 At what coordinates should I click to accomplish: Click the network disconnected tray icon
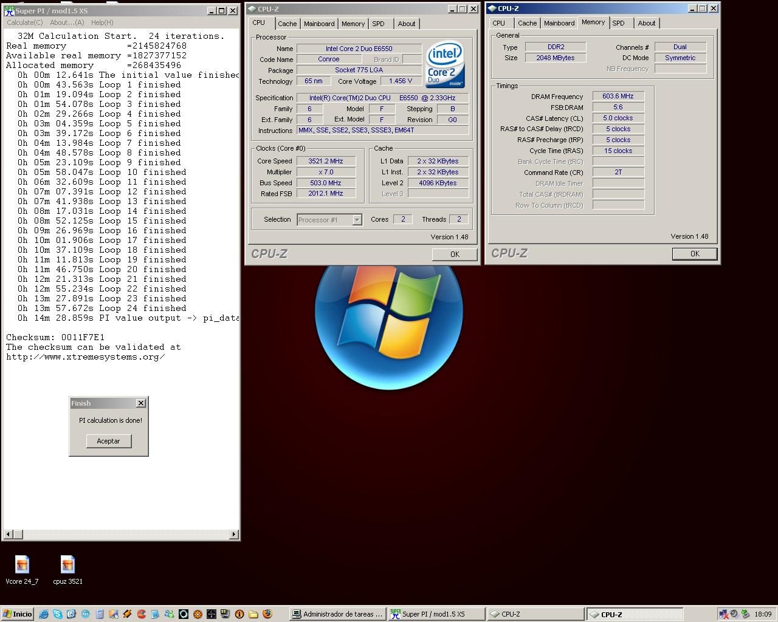[724, 614]
